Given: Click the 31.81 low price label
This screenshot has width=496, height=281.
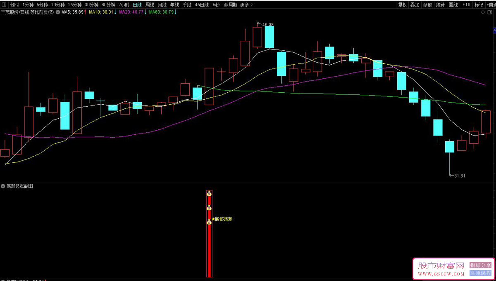Looking at the screenshot, I should (460, 176).
